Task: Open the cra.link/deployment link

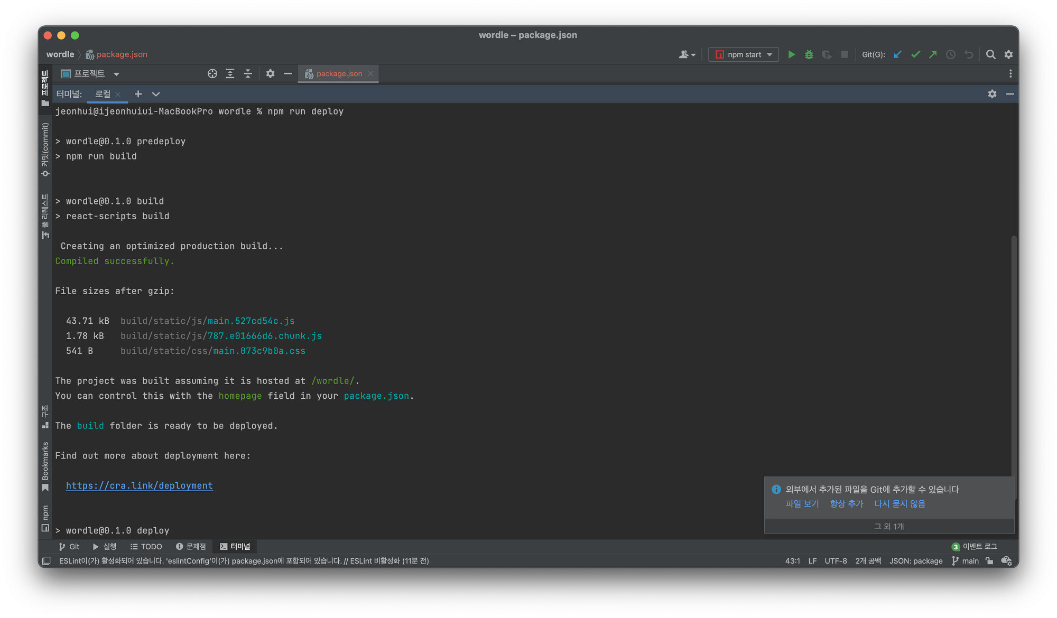Action: pyautogui.click(x=140, y=485)
